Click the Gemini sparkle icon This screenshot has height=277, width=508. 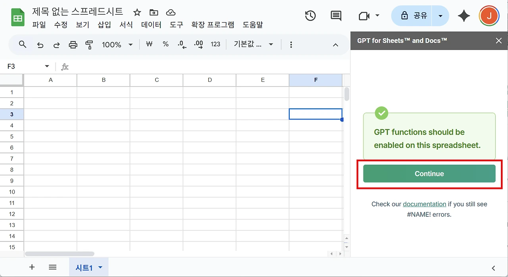(464, 16)
